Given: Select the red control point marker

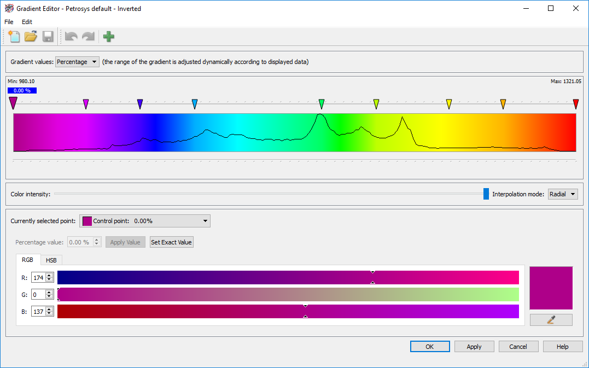Looking at the screenshot, I should coord(575,103).
